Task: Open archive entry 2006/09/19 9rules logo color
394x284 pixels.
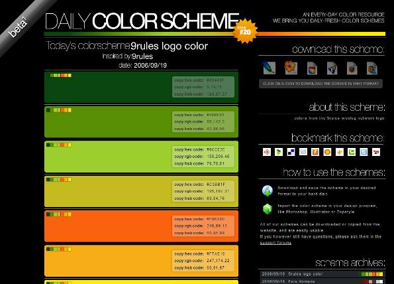Action: tap(322, 274)
